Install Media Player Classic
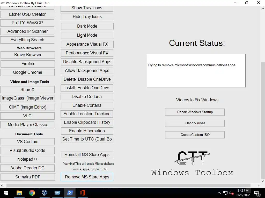The width and height of the screenshot is (265, 198). [27, 125]
